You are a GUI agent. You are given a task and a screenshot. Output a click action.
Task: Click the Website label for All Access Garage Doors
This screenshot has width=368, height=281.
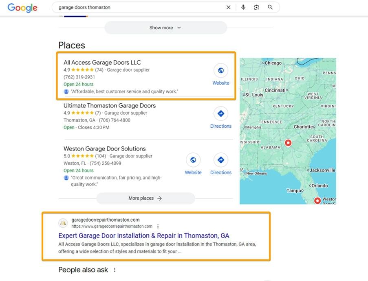(221, 83)
